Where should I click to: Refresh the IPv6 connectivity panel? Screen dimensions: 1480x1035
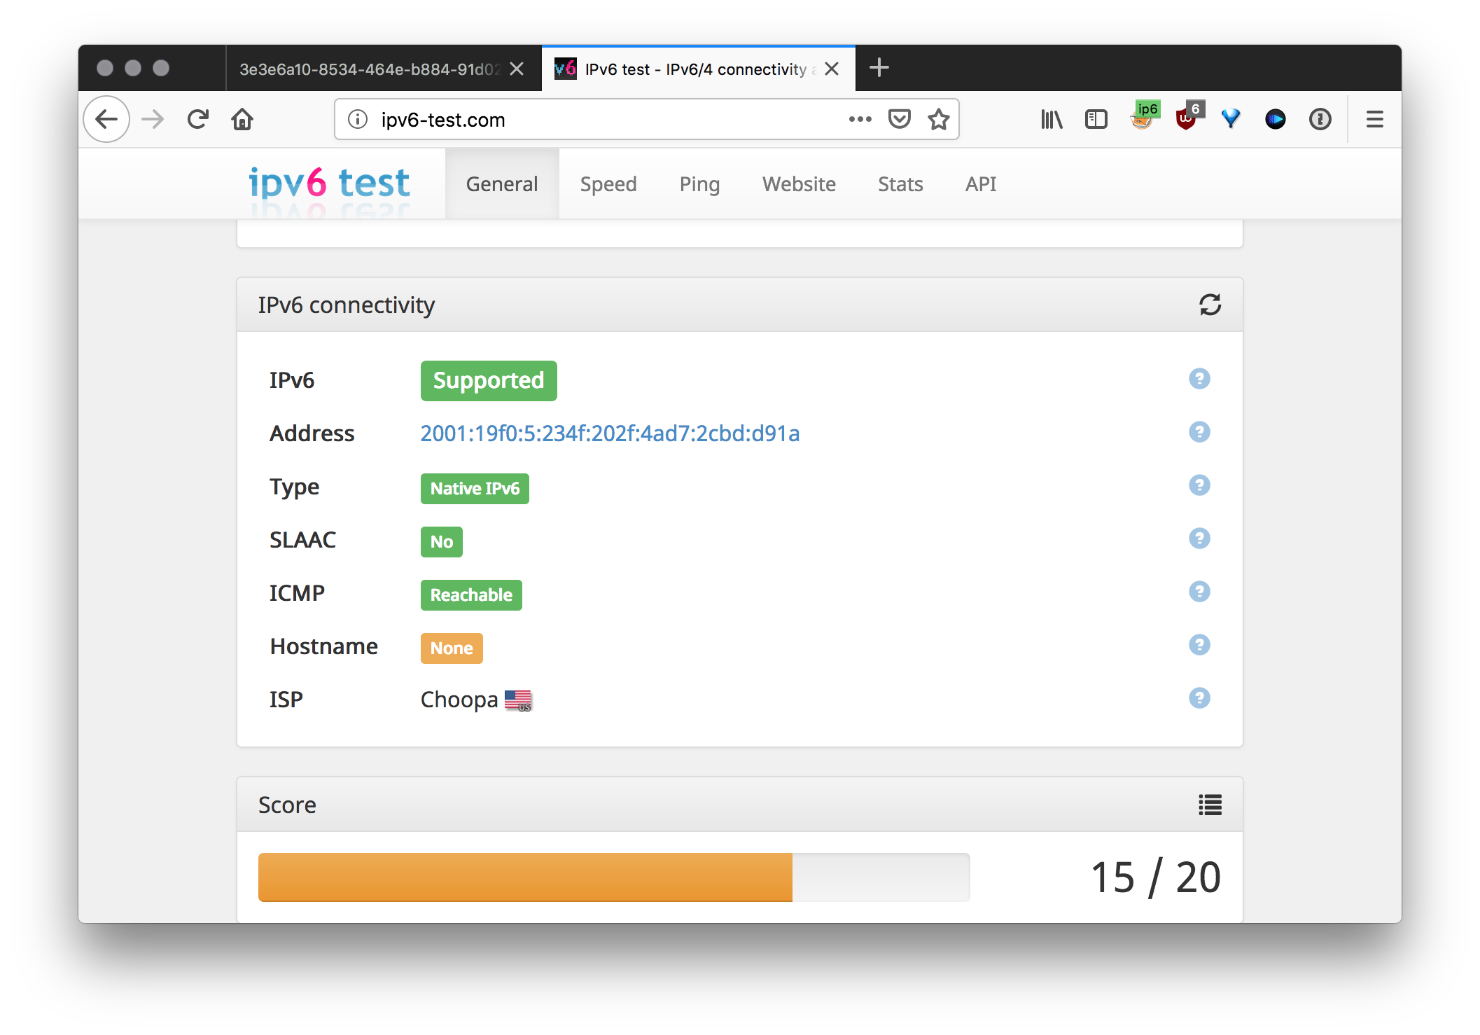coord(1210,305)
